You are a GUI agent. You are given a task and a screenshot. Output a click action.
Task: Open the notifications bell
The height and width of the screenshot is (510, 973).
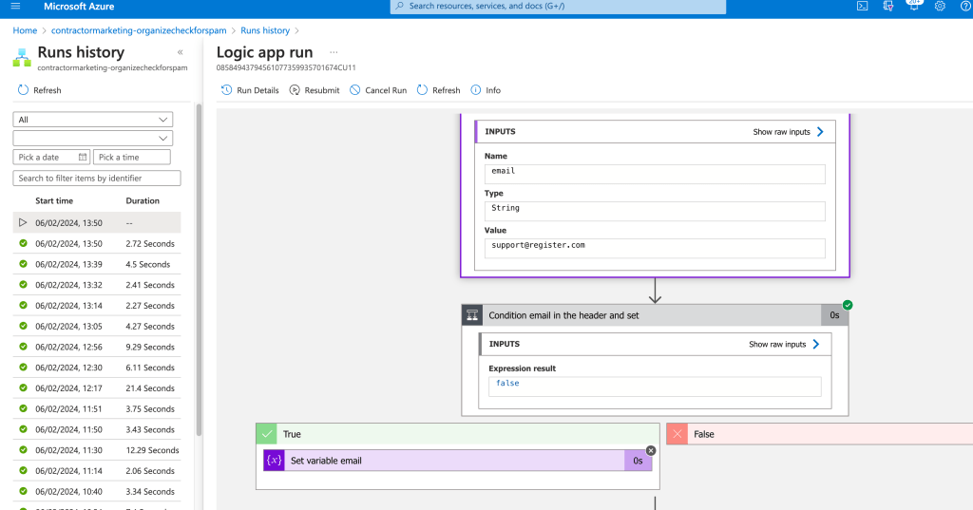pyautogui.click(x=914, y=6)
